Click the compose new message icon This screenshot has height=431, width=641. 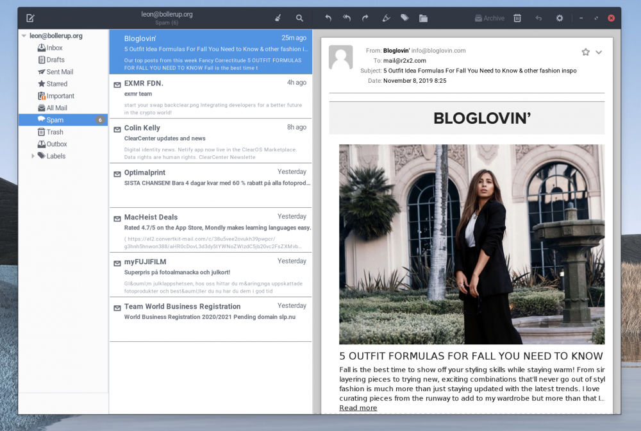(30, 18)
